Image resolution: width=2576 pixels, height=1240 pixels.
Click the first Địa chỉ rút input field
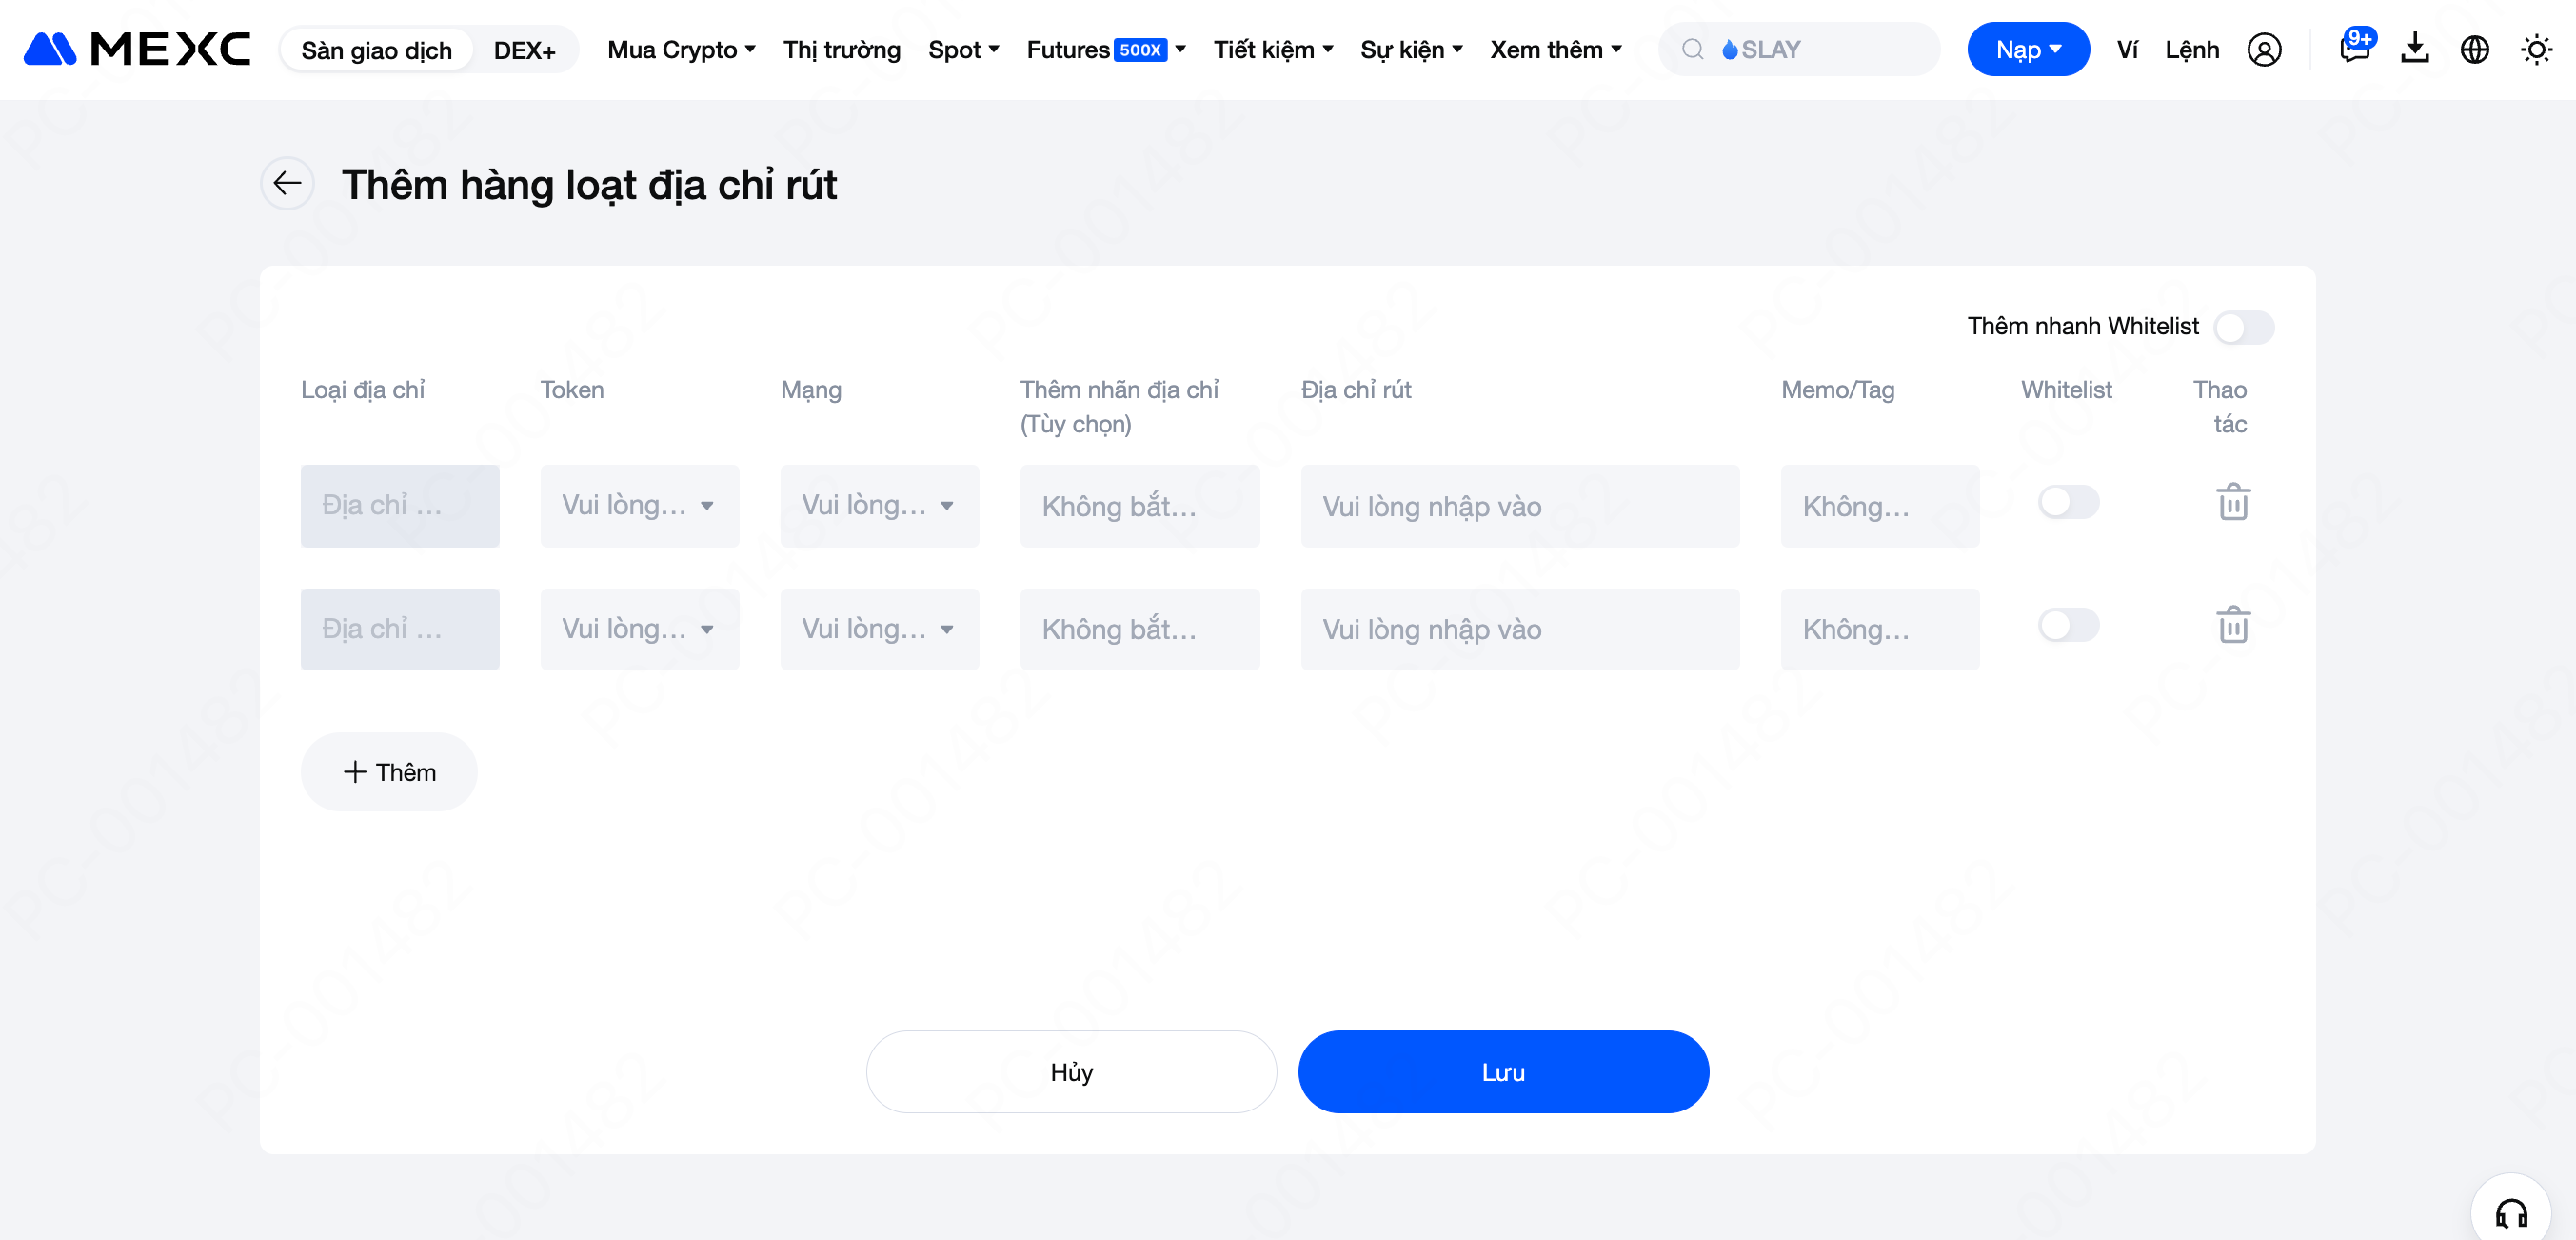coord(1519,506)
